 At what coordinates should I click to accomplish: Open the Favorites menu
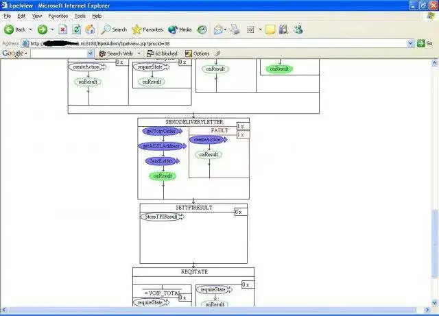[x=58, y=16]
